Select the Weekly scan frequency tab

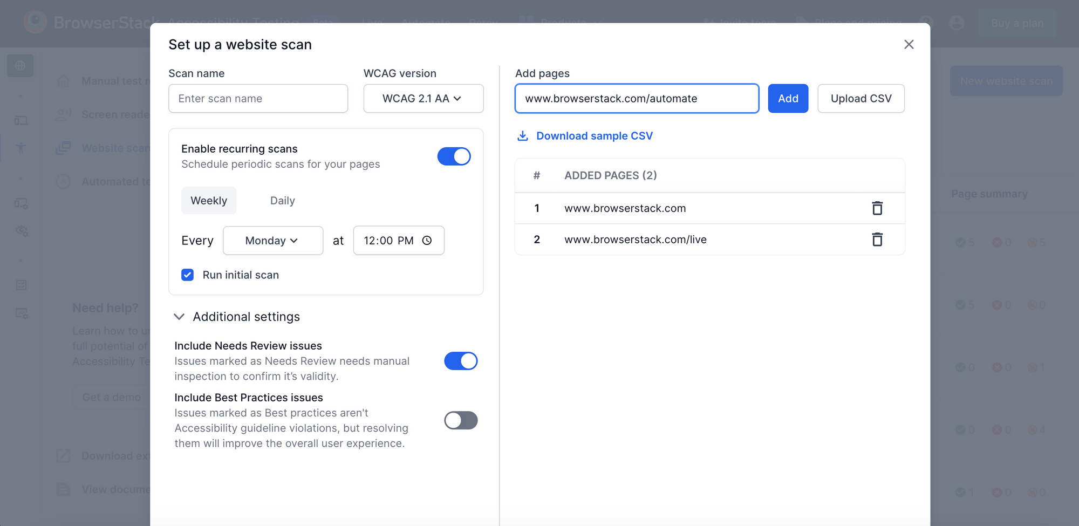click(x=209, y=200)
